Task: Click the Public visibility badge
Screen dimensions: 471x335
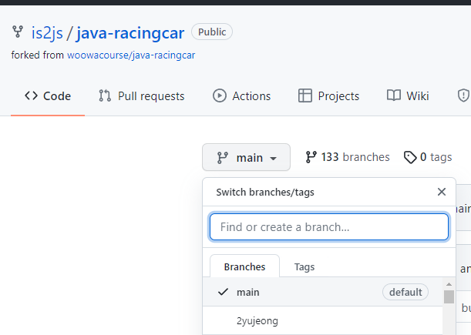Action: [x=212, y=32]
